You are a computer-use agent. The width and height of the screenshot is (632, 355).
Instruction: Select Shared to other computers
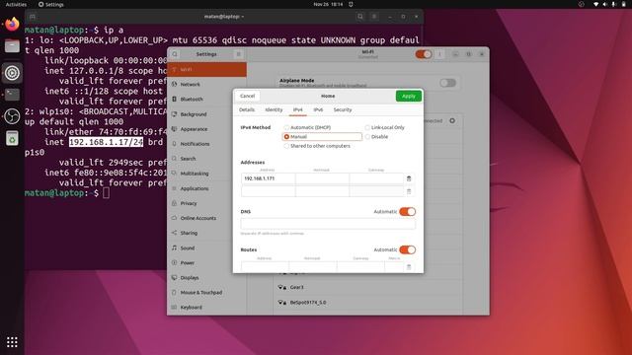(317, 146)
